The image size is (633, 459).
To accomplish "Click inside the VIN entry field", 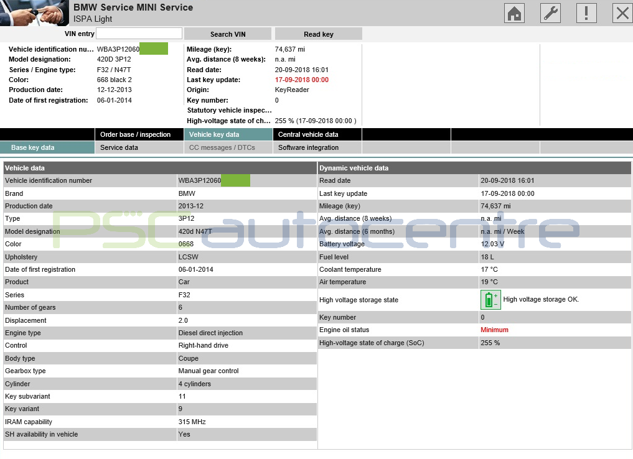I will pyautogui.click(x=138, y=33).
